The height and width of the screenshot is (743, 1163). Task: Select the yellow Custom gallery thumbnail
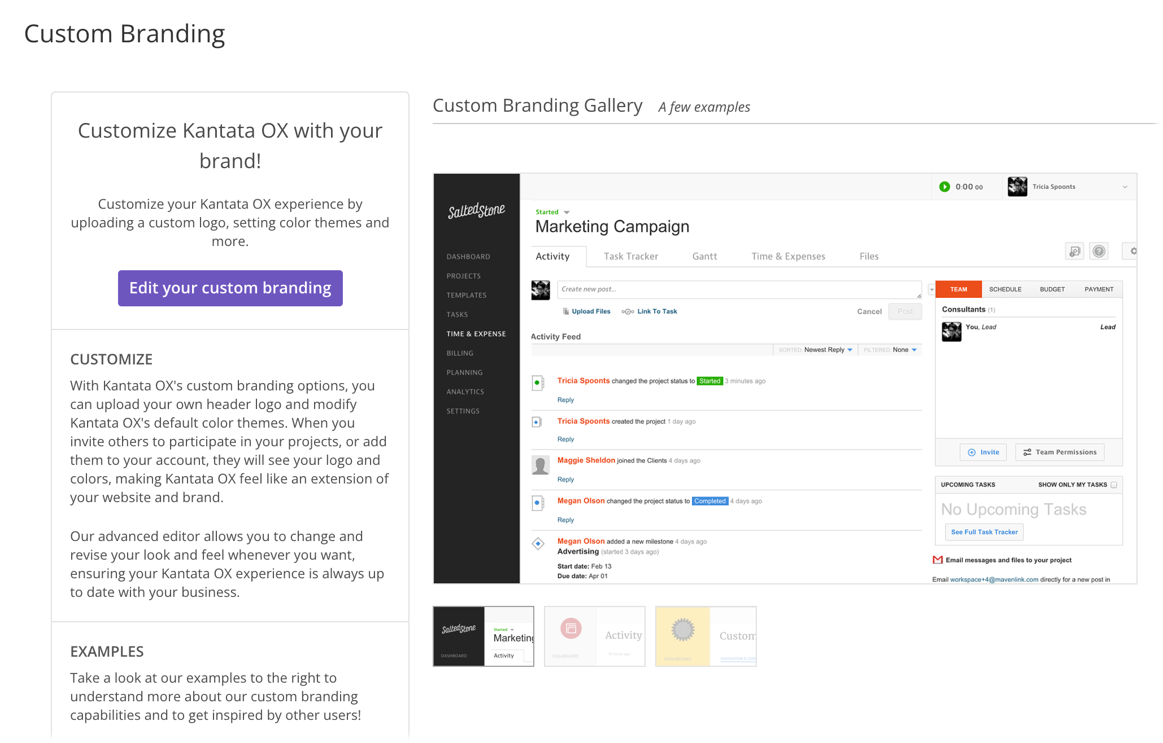(x=706, y=636)
